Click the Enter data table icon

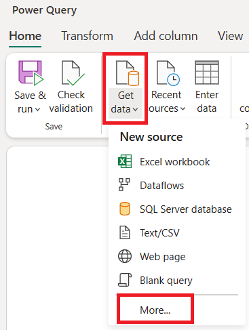[207, 73]
